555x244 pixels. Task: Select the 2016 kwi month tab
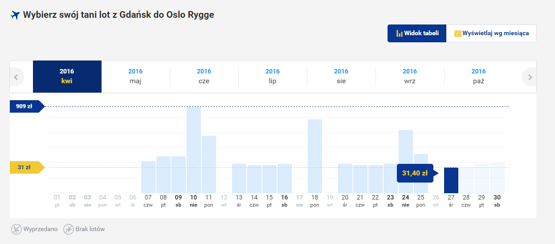67,77
